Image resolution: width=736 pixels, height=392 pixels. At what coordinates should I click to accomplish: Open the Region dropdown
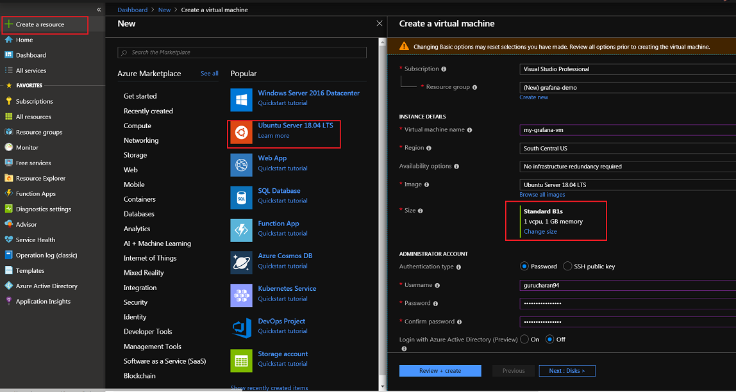[x=628, y=148]
